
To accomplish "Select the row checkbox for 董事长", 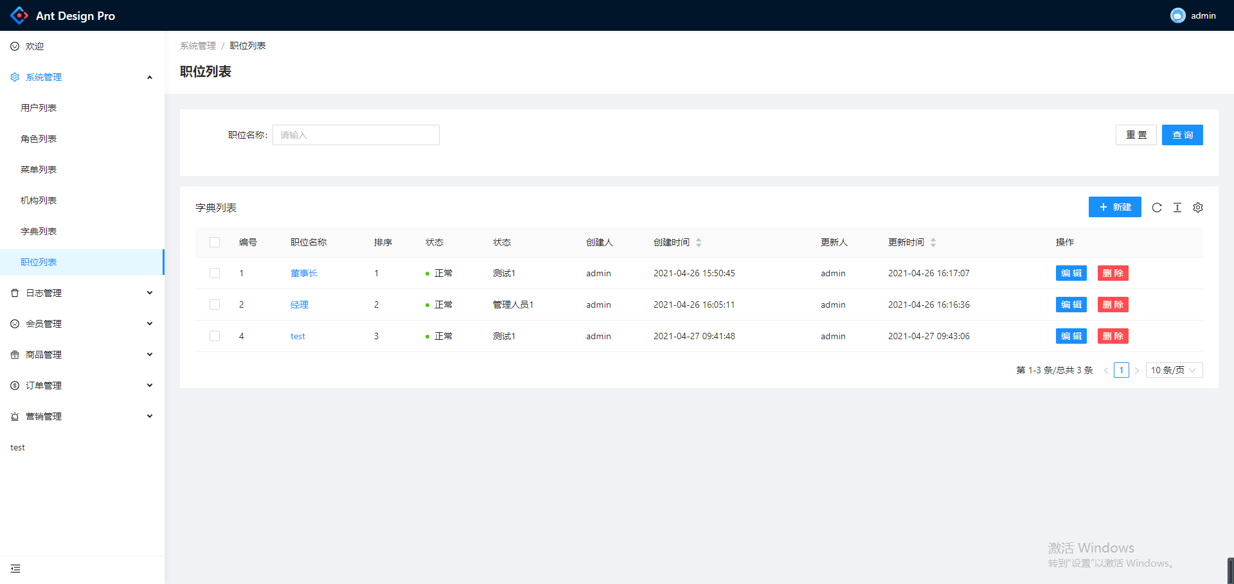I will (215, 273).
